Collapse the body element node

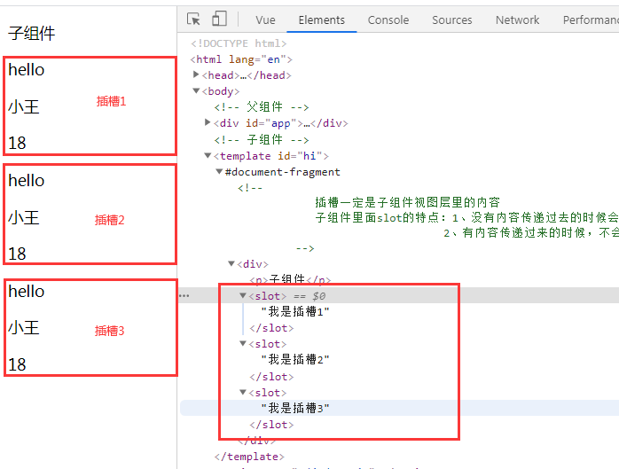pyautogui.click(x=197, y=91)
